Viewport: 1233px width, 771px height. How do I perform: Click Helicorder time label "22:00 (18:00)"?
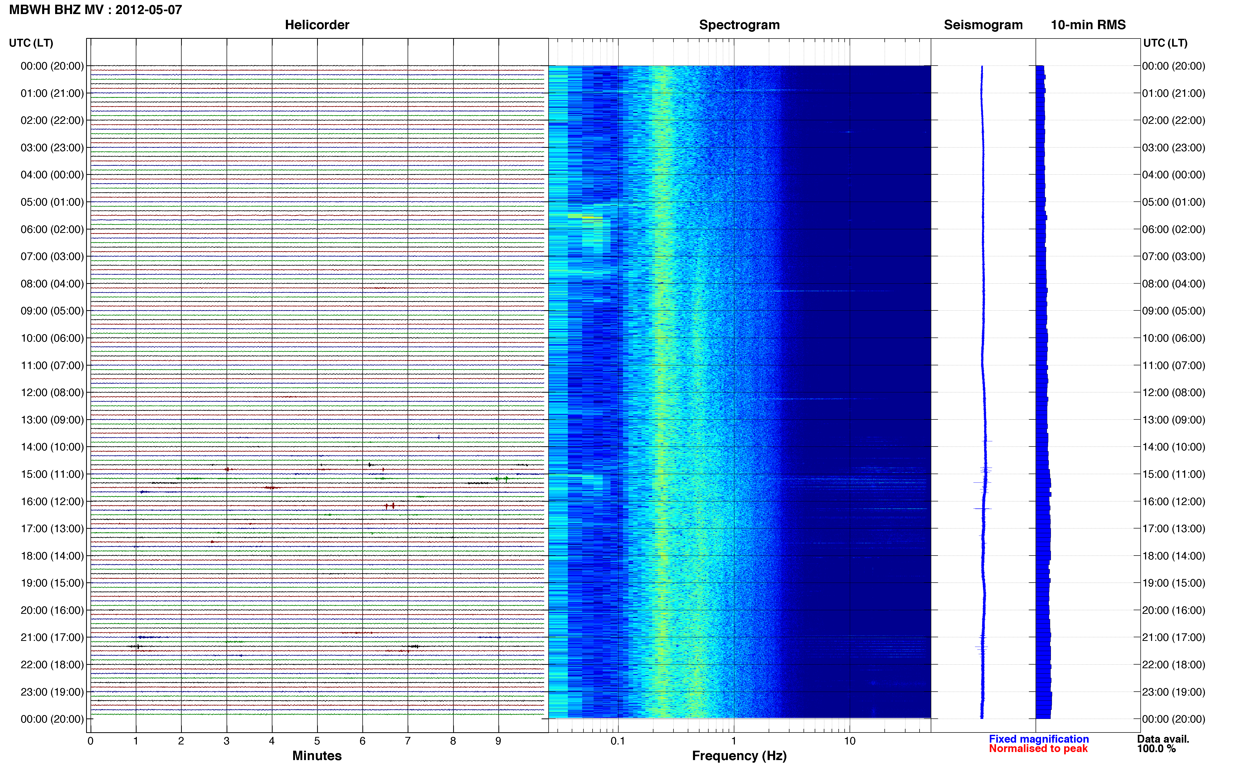(52, 665)
